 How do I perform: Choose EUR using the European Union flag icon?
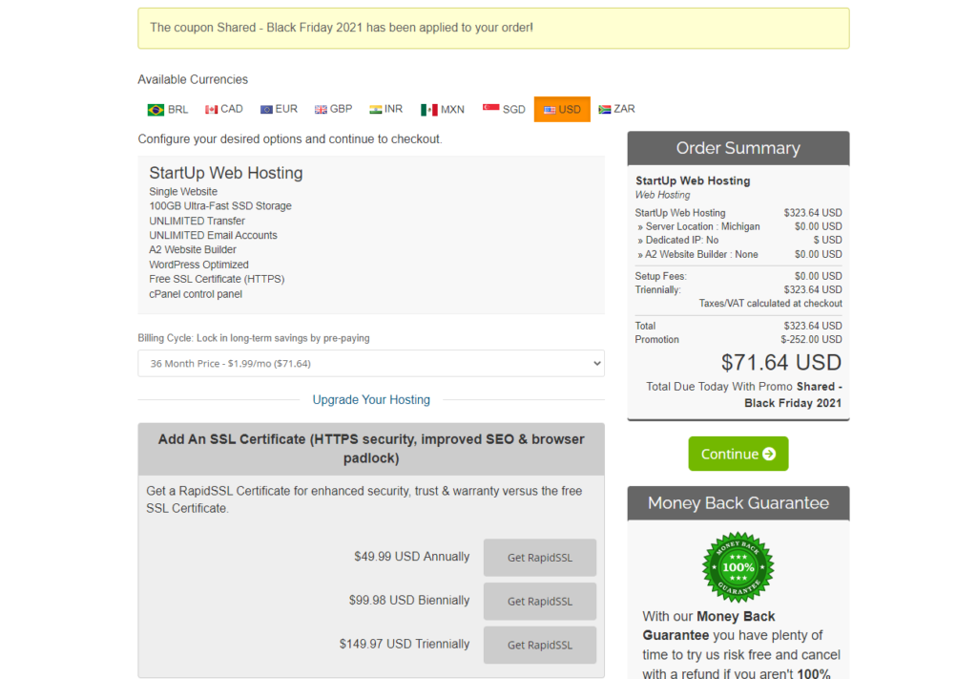click(x=265, y=109)
